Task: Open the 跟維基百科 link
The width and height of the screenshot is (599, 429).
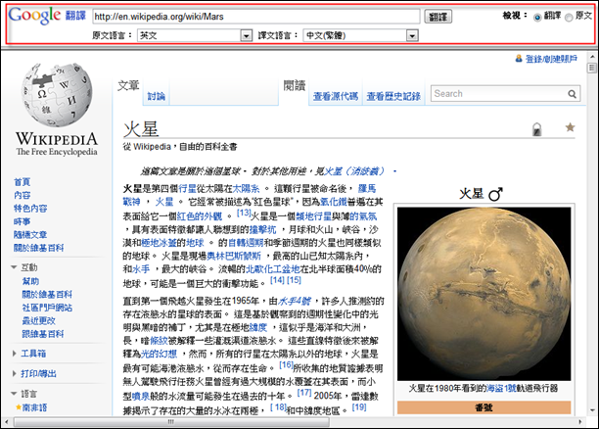Action: (43, 334)
